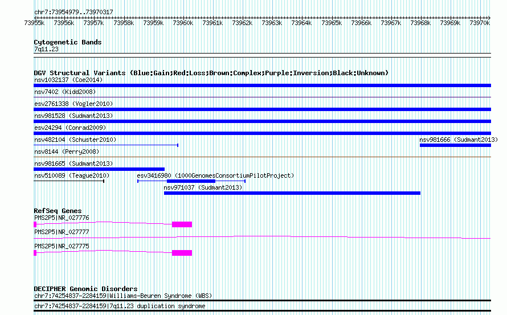Viewport: 507px width, 315px height.
Task: Click the 7q11.23 band label
Action: (x=46, y=49)
